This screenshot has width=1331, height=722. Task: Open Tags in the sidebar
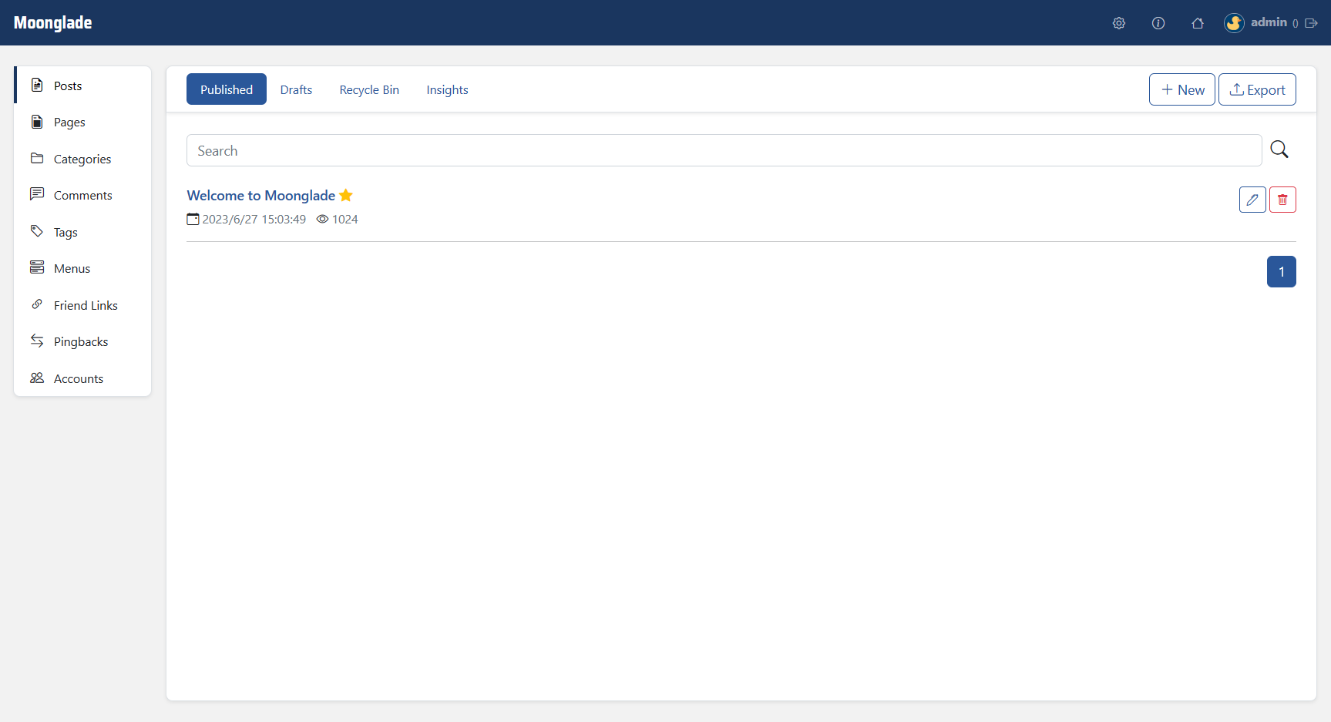[82, 232]
